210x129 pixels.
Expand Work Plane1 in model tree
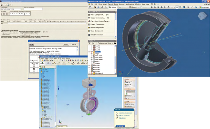(x=92, y=58)
